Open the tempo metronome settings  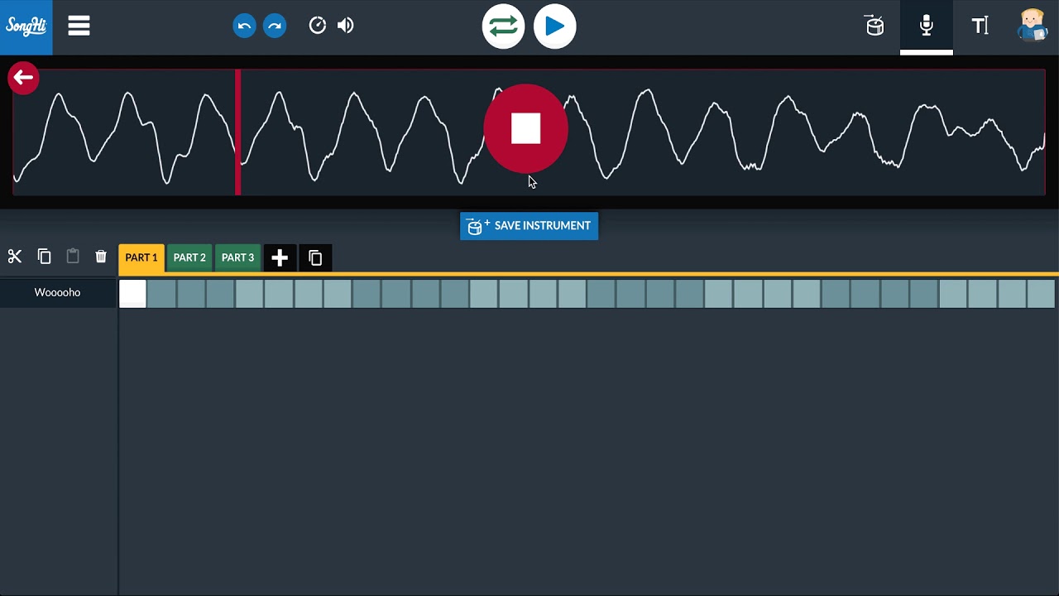[318, 26]
